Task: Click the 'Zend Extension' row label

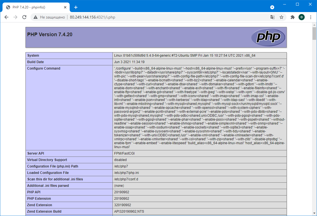Action: tap(40, 205)
